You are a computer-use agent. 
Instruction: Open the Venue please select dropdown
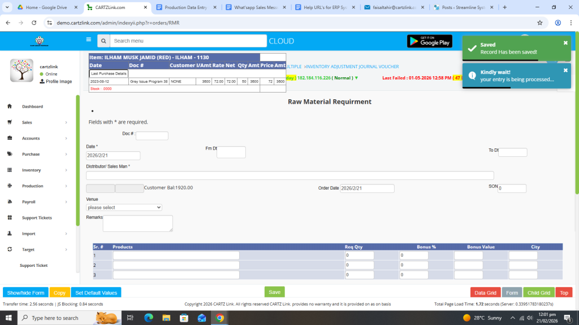click(124, 208)
